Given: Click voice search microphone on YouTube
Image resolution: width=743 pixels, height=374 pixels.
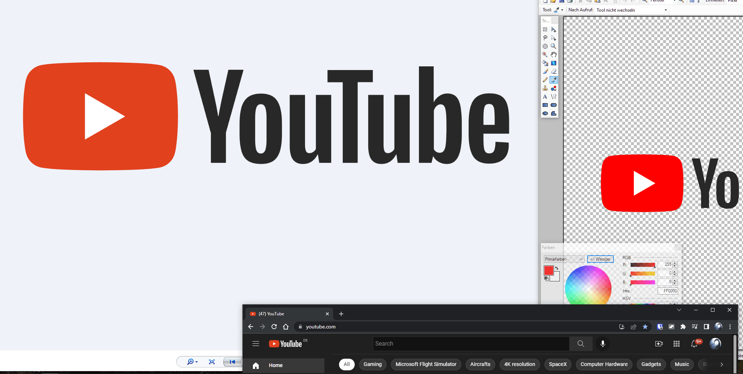Looking at the screenshot, I should coord(603,344).
